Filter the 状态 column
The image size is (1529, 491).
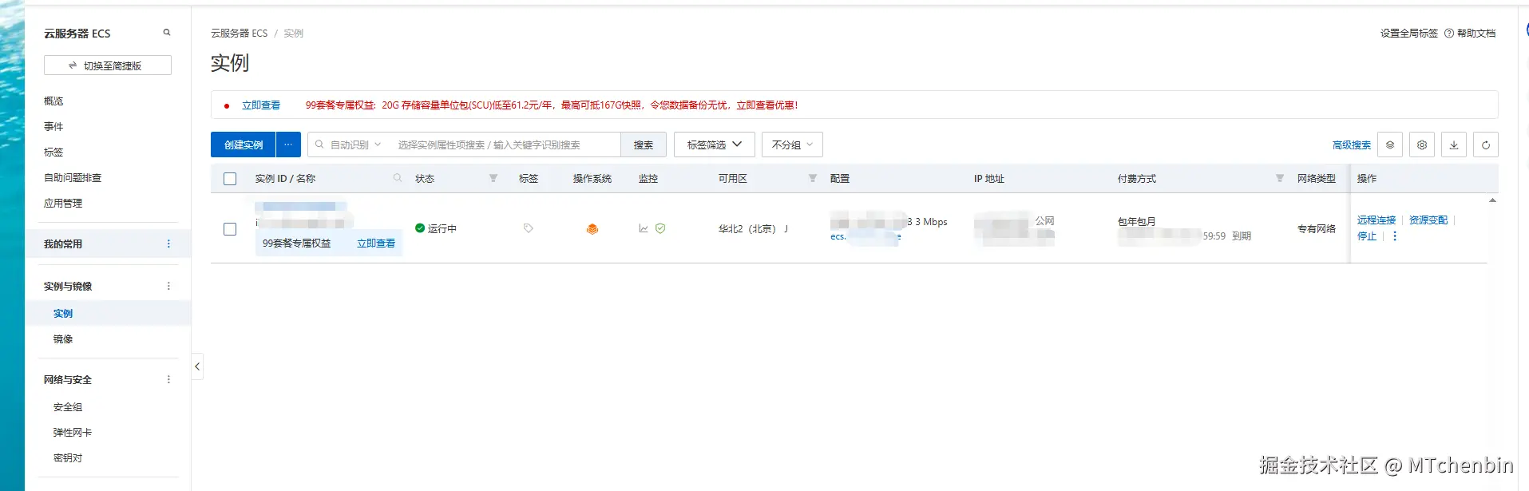493,178
